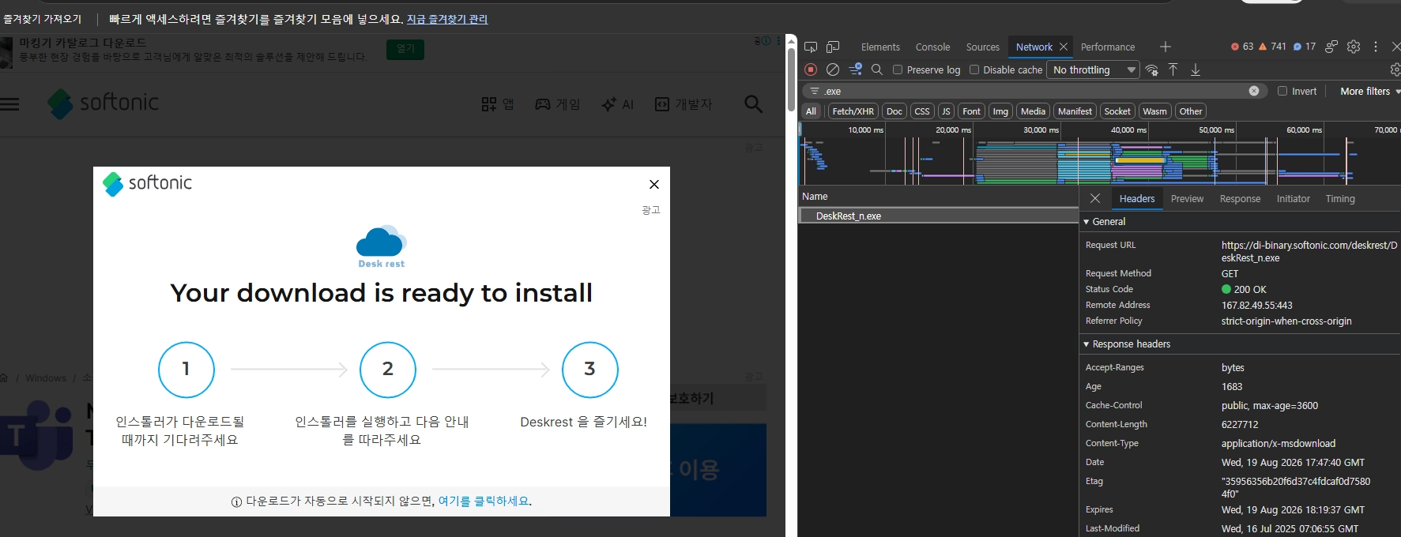Viewport: 1401px width, 537px height.
Task: Filter requests by Wasm type
Action: point(1154,111)
